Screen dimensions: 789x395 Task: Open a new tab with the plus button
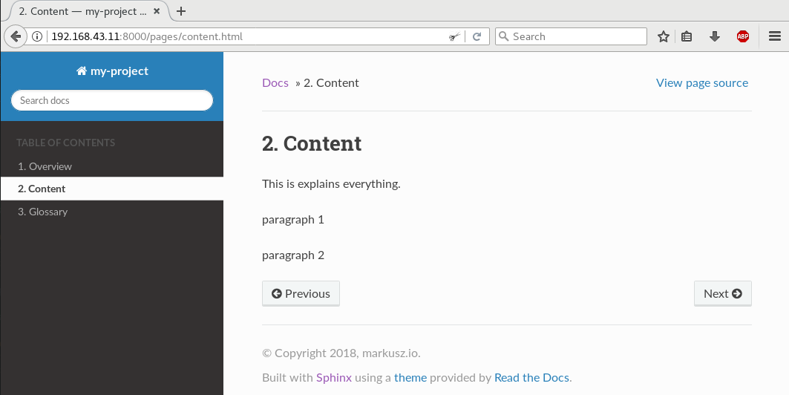pyautogui.click(x=181, y=11)
